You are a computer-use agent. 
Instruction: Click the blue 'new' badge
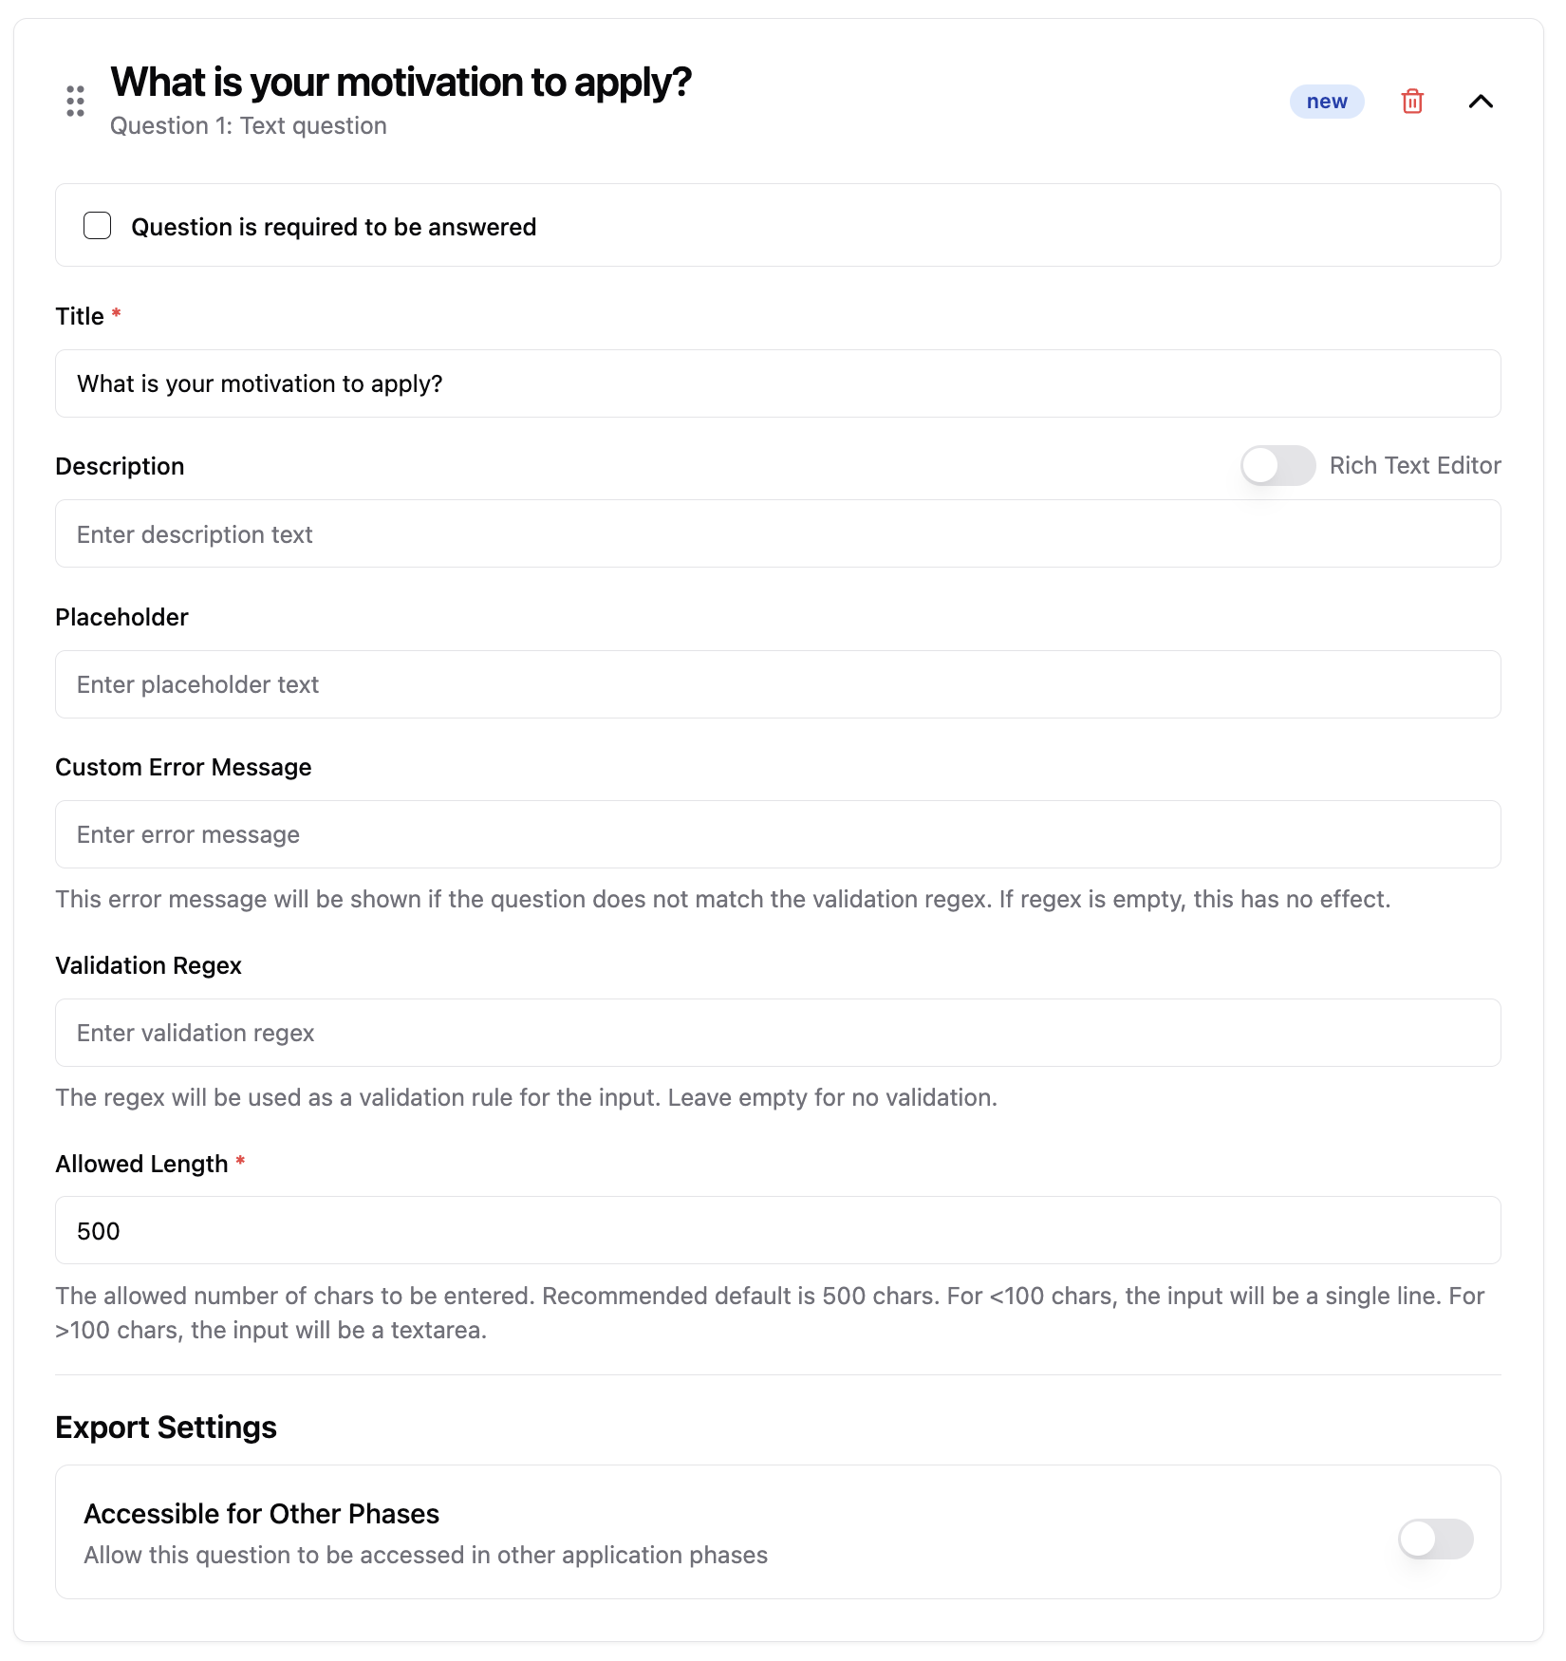(x=1326, y=102)
